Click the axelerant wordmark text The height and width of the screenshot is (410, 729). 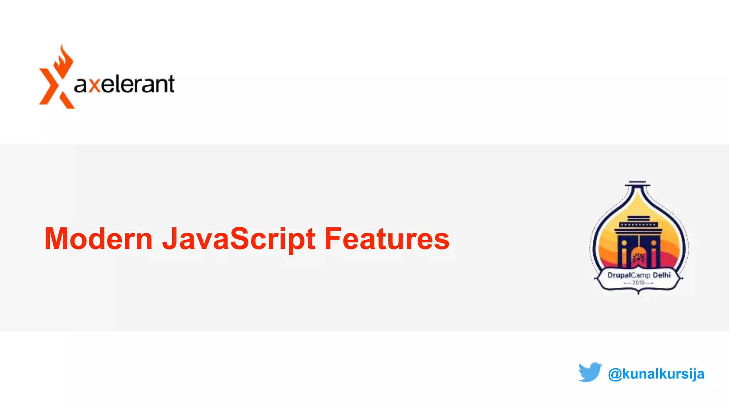tap(124, 84)
